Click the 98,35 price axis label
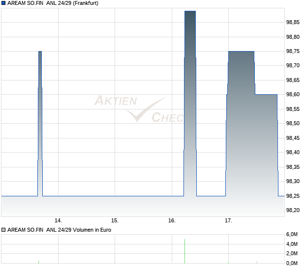Viewport: 305px width, 268px height. [x=293, y=167]
